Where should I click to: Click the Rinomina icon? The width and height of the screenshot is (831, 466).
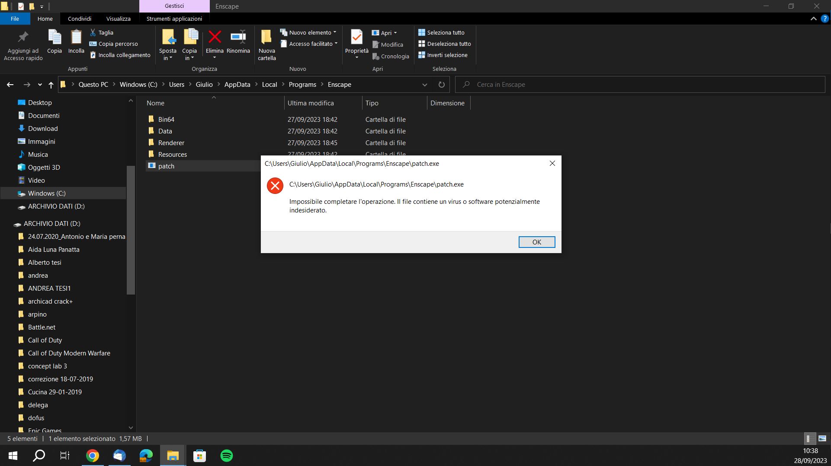[238, 37]
